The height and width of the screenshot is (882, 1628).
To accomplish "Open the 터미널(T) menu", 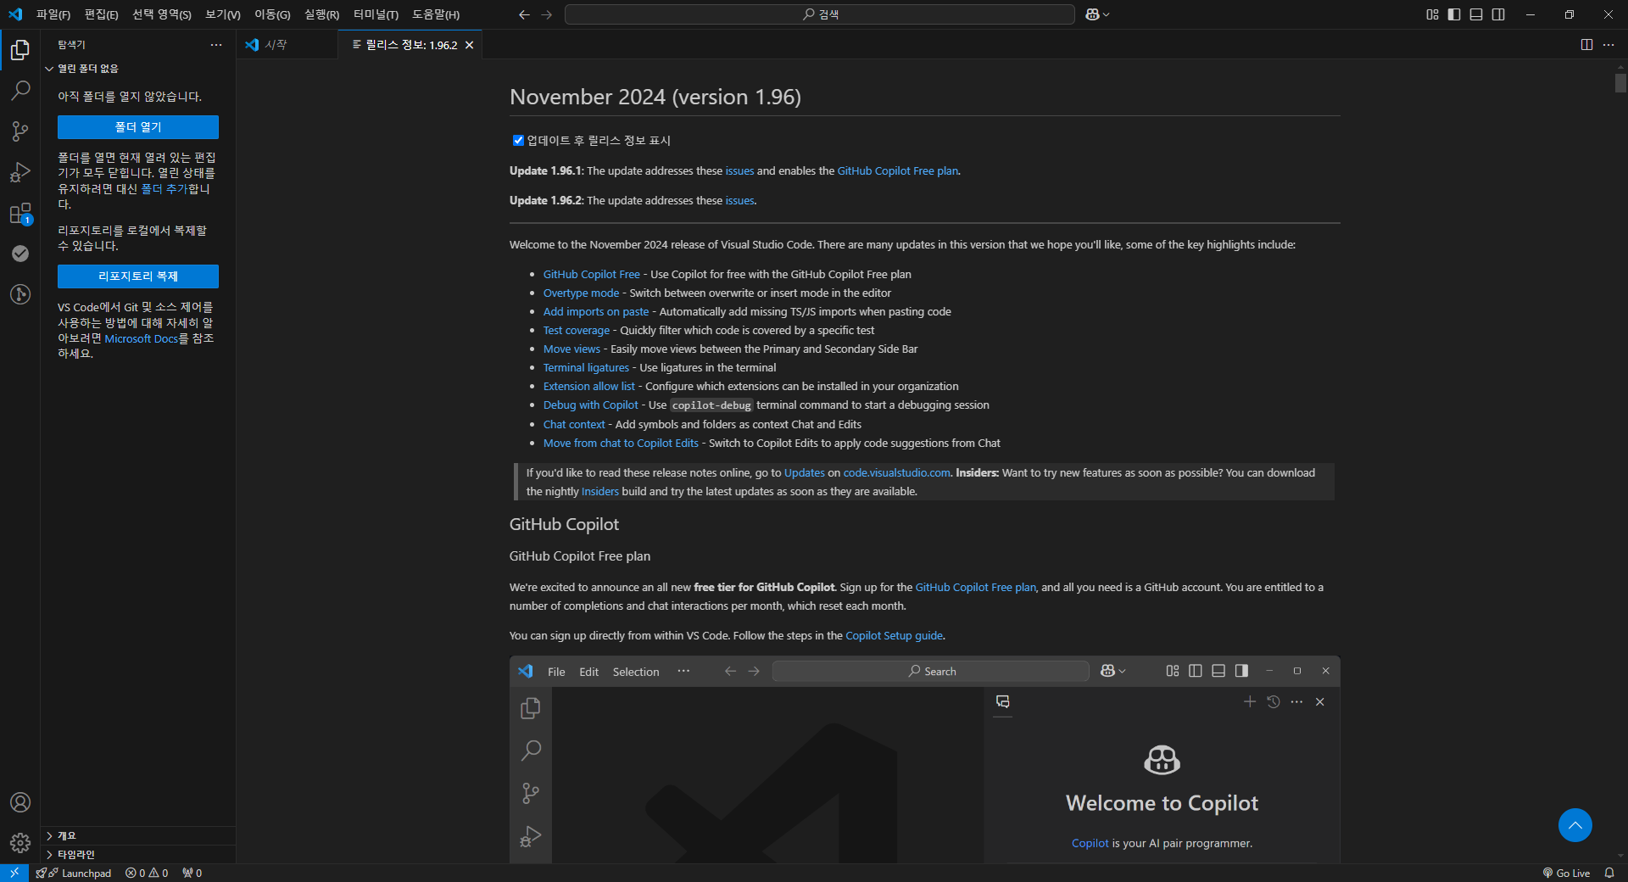I will pos(376,14).
